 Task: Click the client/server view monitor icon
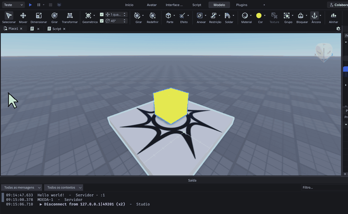pyautogui.click(x=59, y=5)
